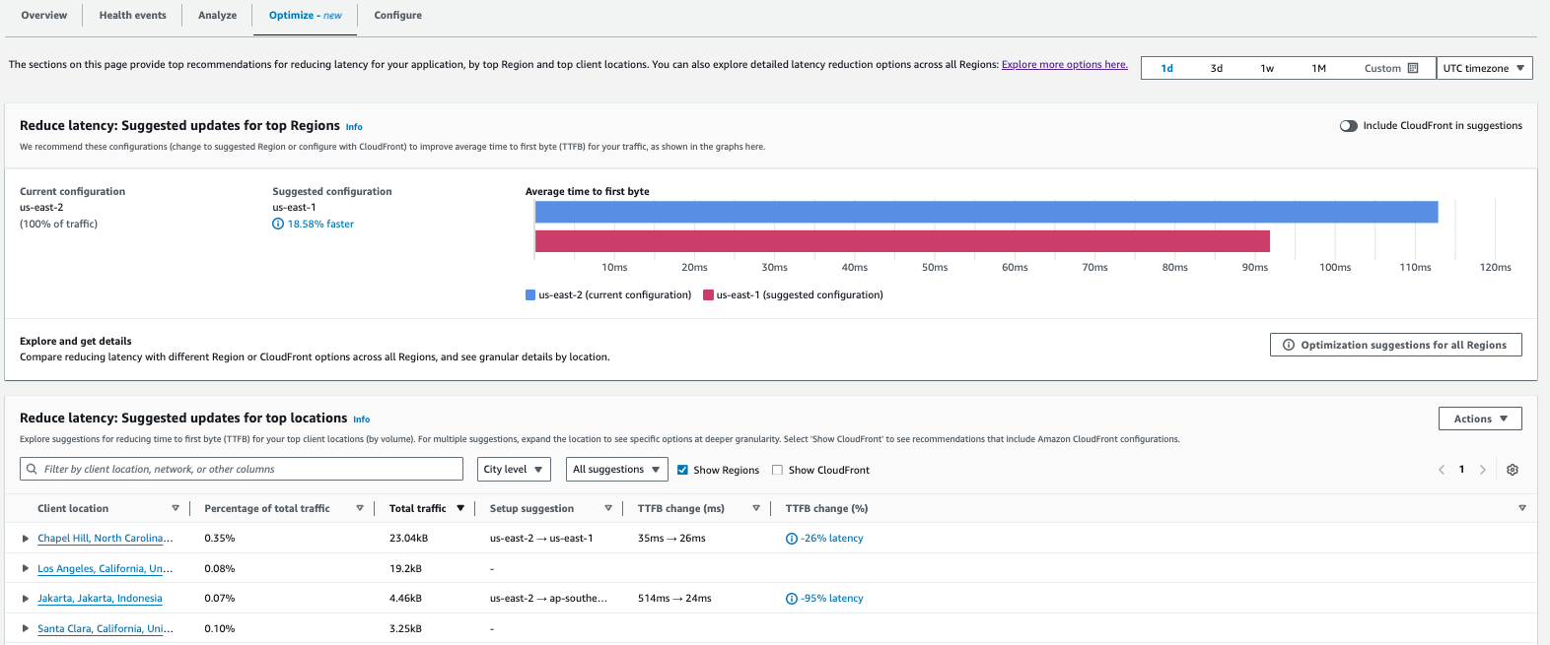
Task: Expand the Chapel Hill, North Carolina row
Action: [26, 539]
